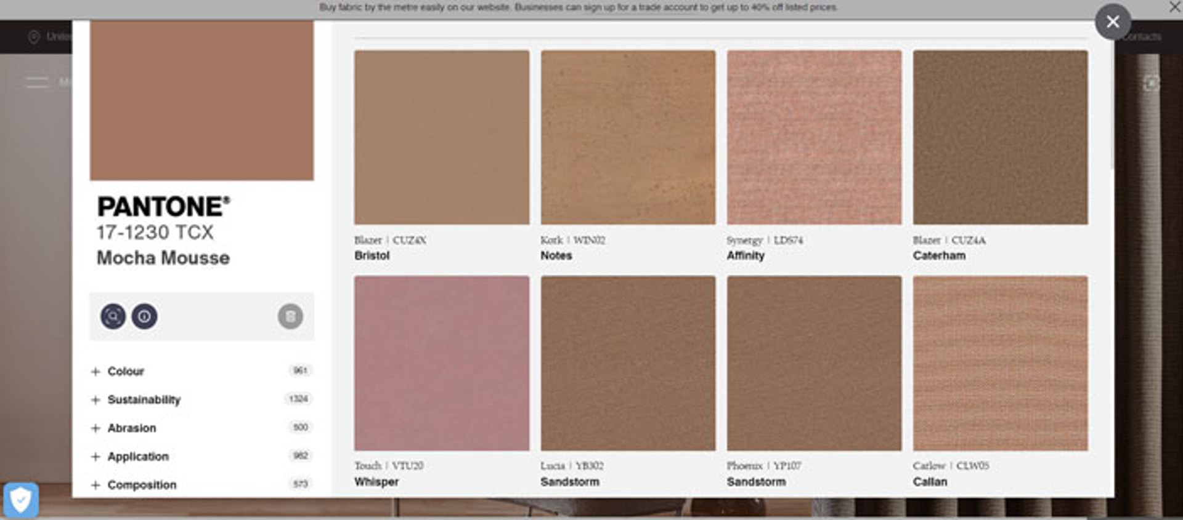This screenshot has height=520, width=1183.
Task: Dismiss the top promotional banner
Action: [x=1174, y=7]
